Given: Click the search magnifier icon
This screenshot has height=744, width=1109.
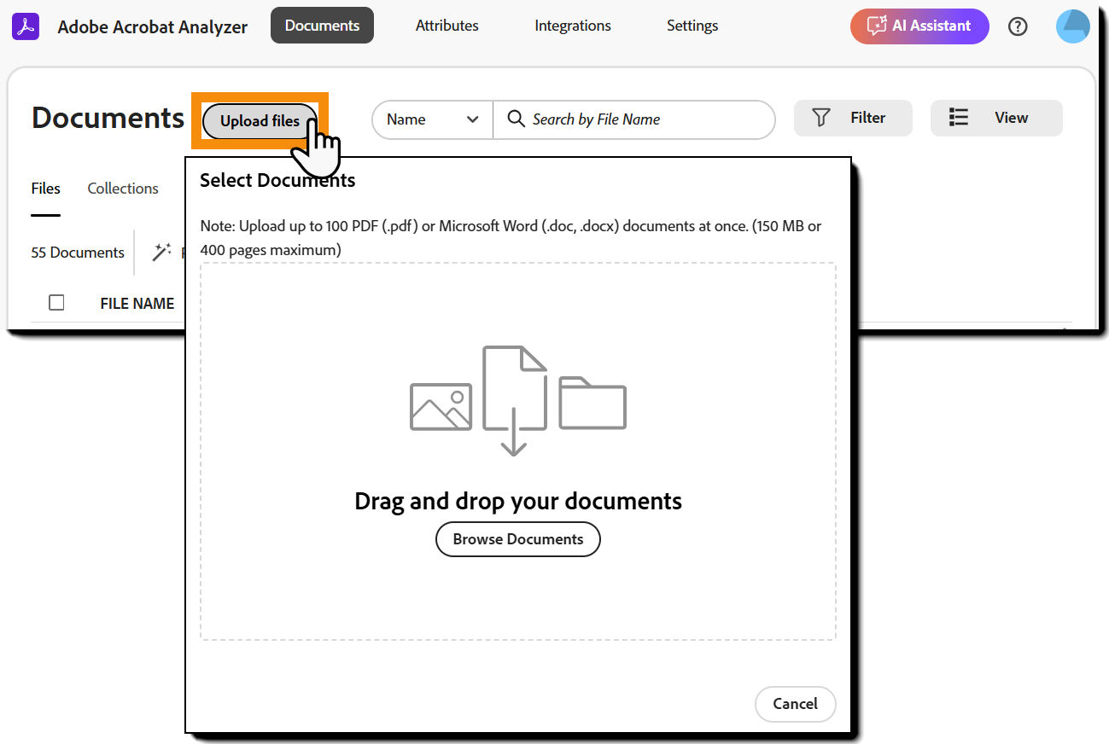Looking at the screenshot, I should tap(516, 119).
